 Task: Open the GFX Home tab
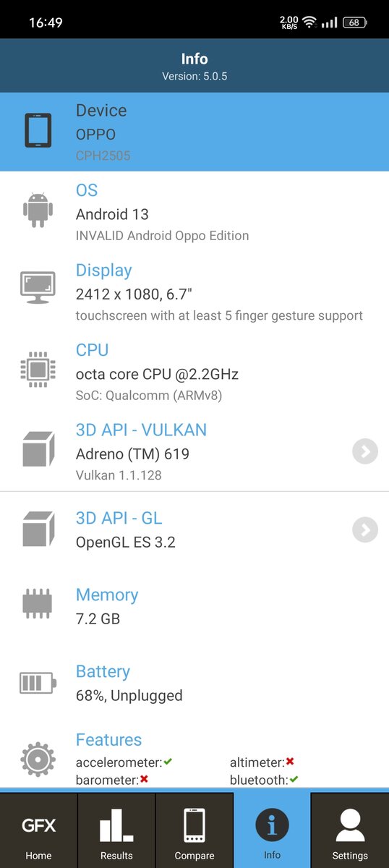coord(39,830)
